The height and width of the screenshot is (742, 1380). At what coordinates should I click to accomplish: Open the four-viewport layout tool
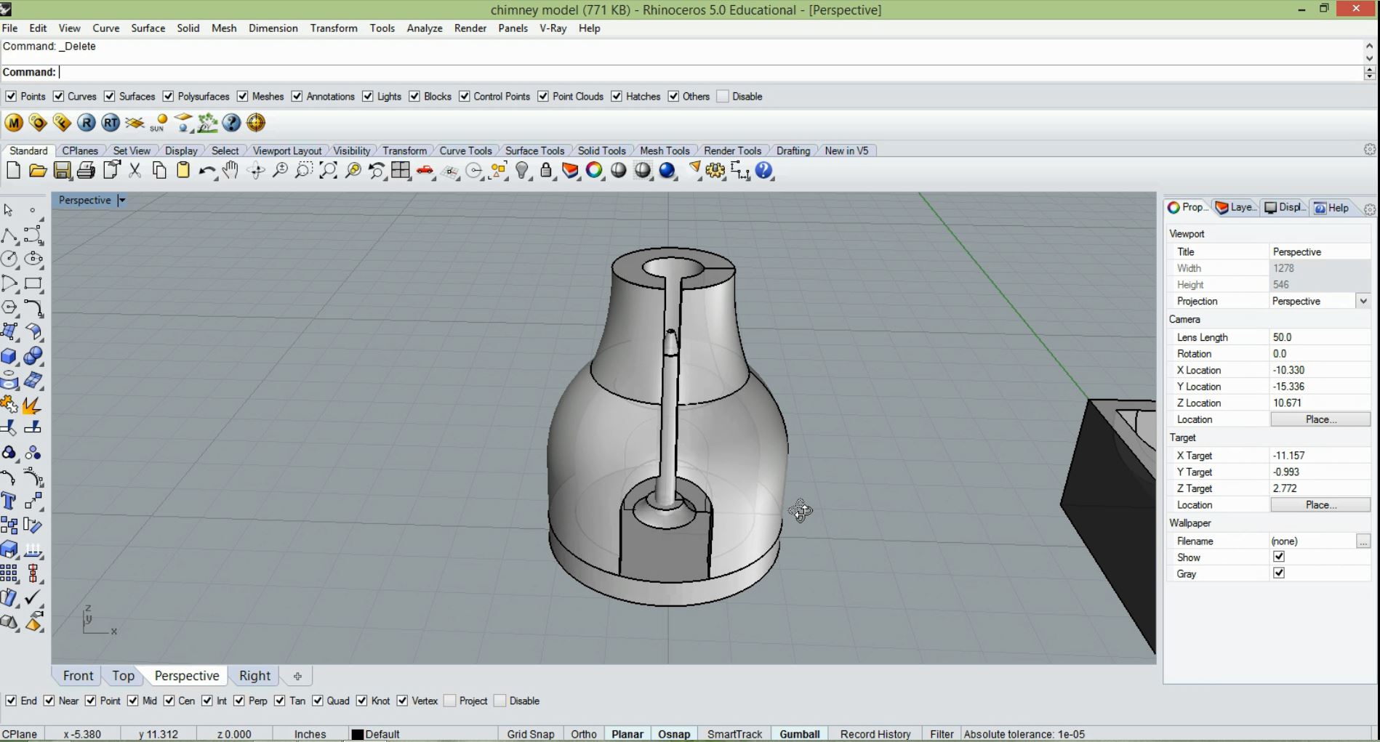pyautogui.click(x=401, y=171)
